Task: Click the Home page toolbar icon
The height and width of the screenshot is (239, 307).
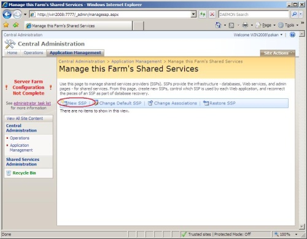Action: coord(219,25)
